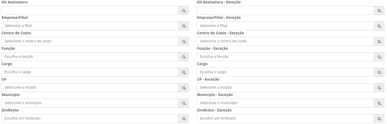Open lookup for Empresa/Filial field
This screenshot has height=124, width=387.
point(184,26)
